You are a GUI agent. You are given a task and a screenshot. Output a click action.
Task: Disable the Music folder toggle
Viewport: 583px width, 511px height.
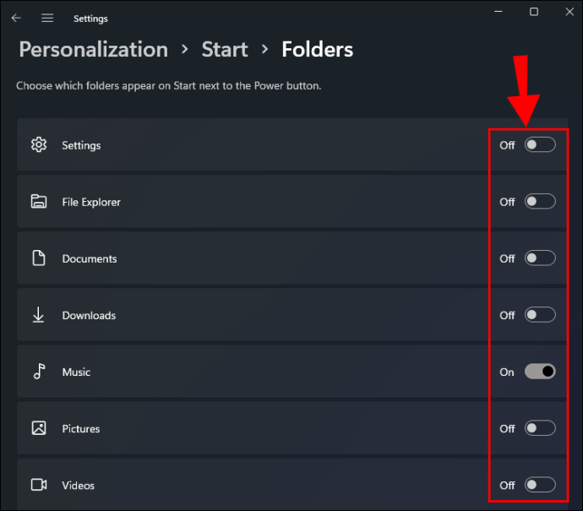[540, 372]
